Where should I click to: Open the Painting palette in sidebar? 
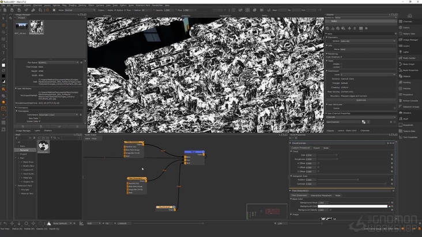click(x=406, y=82)
